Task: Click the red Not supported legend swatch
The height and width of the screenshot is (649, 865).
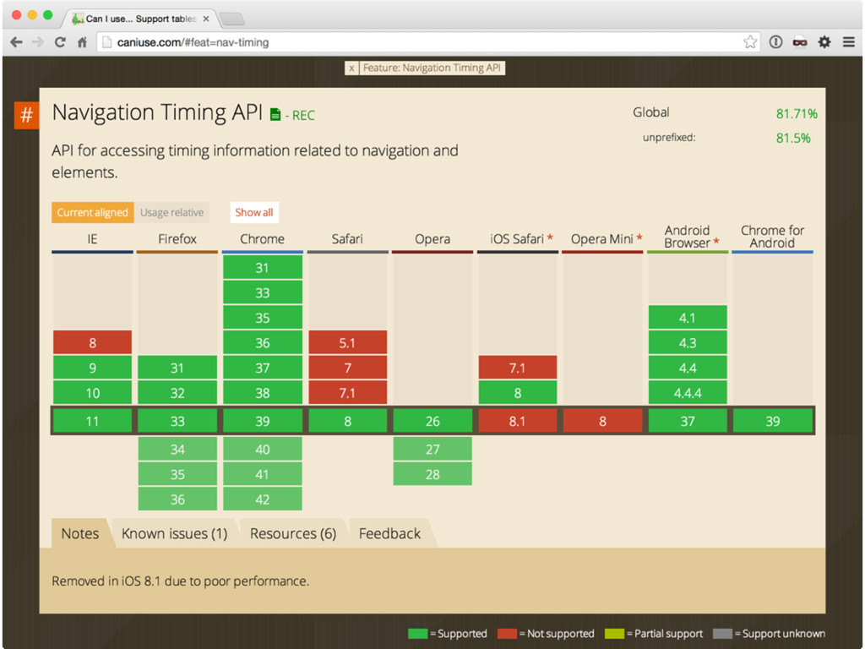Action: click(x=507, y=634)
